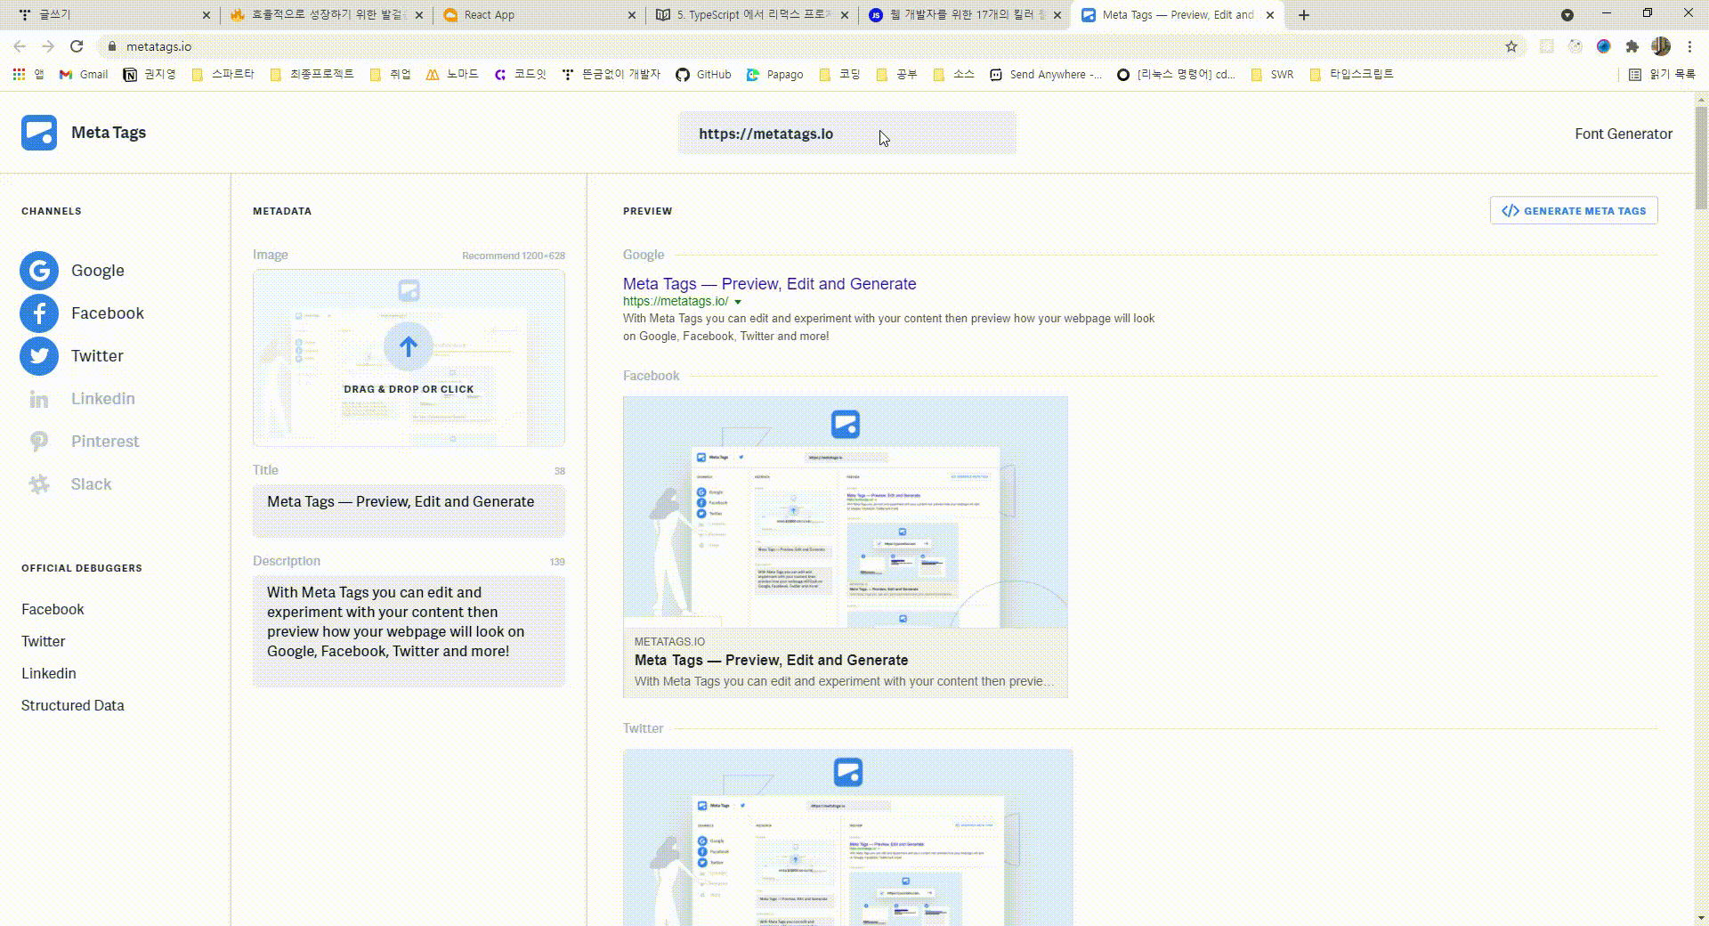Image resolution: width=1709 pixels, height=926 pixels.
Task: Open Papago bookmark
Action: pyautogui.click(x=774, y=75)
